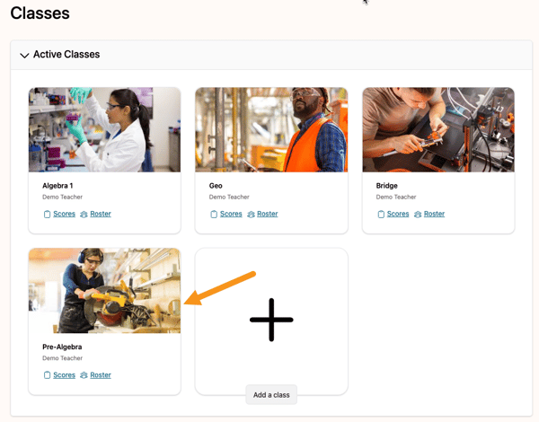The width and height of the screenshot is (539, 422).
Task: Select the Geo class thumbnail image
Action: [271, 129]
